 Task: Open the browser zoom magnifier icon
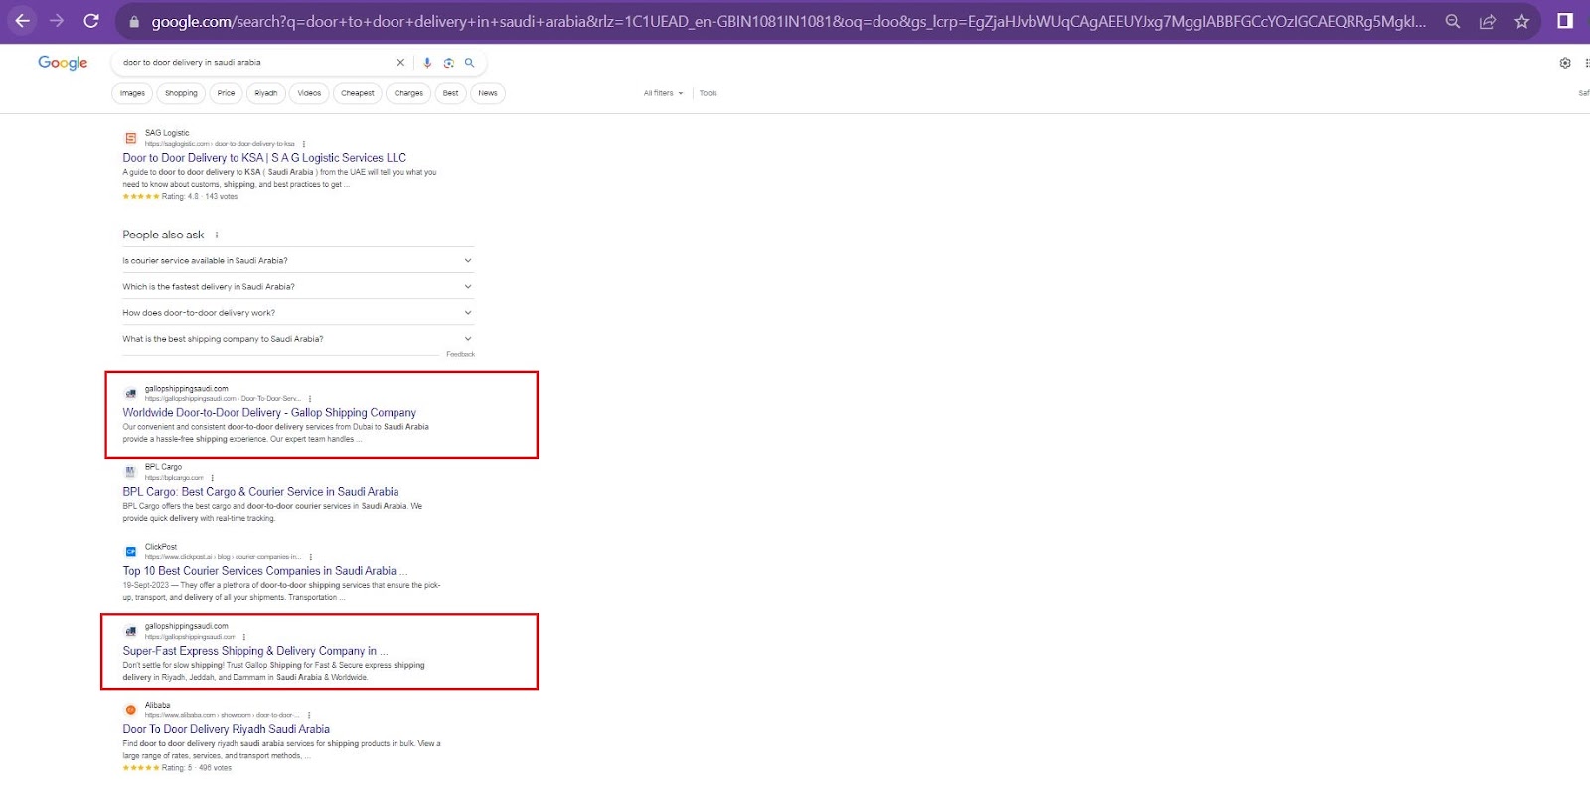click(1453, 21)
